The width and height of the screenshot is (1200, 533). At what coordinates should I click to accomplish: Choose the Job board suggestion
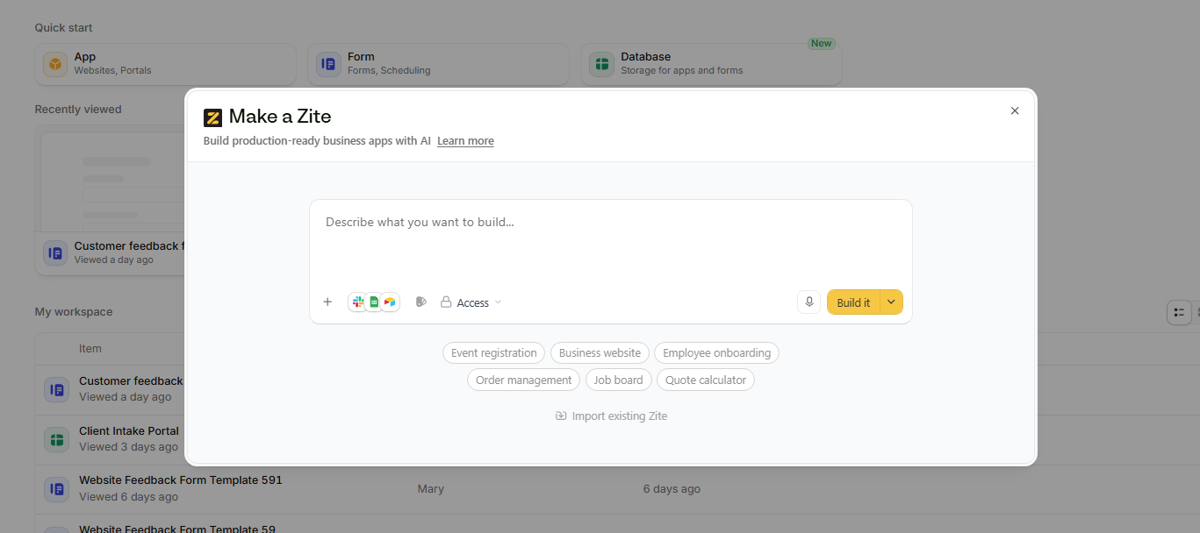coord(618,380)
